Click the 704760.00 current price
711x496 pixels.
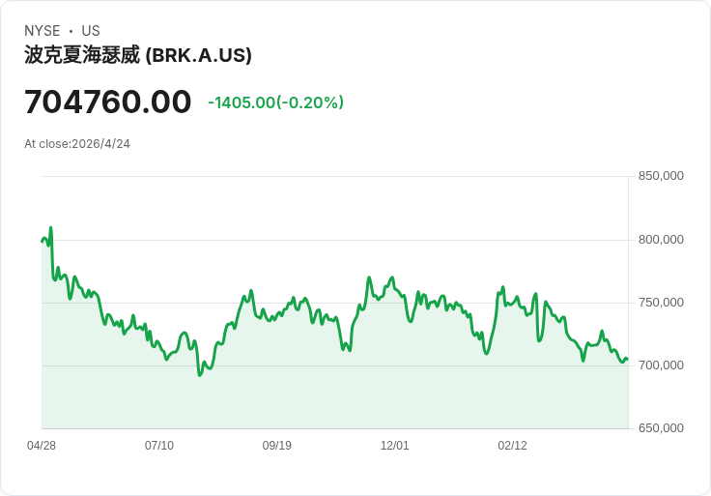108,102
